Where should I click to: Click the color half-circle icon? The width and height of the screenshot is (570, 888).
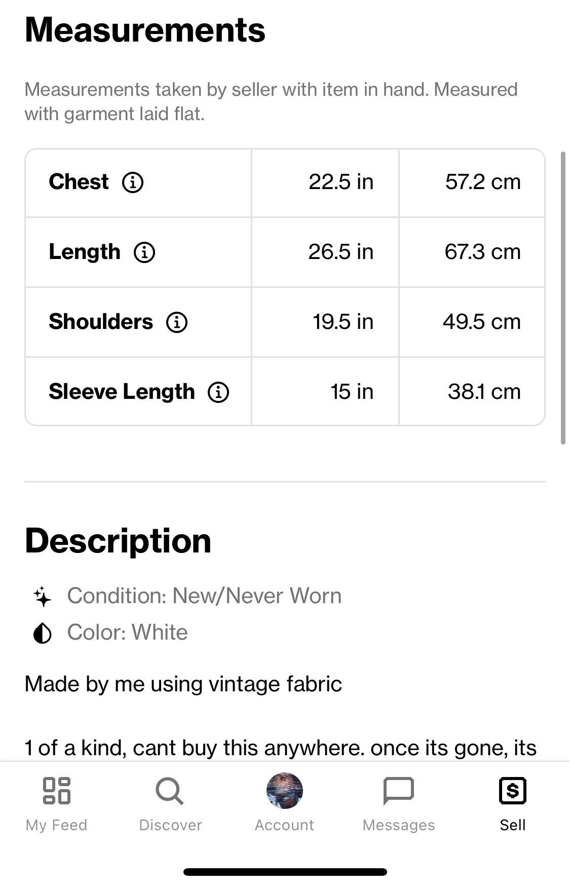[43, 633]
